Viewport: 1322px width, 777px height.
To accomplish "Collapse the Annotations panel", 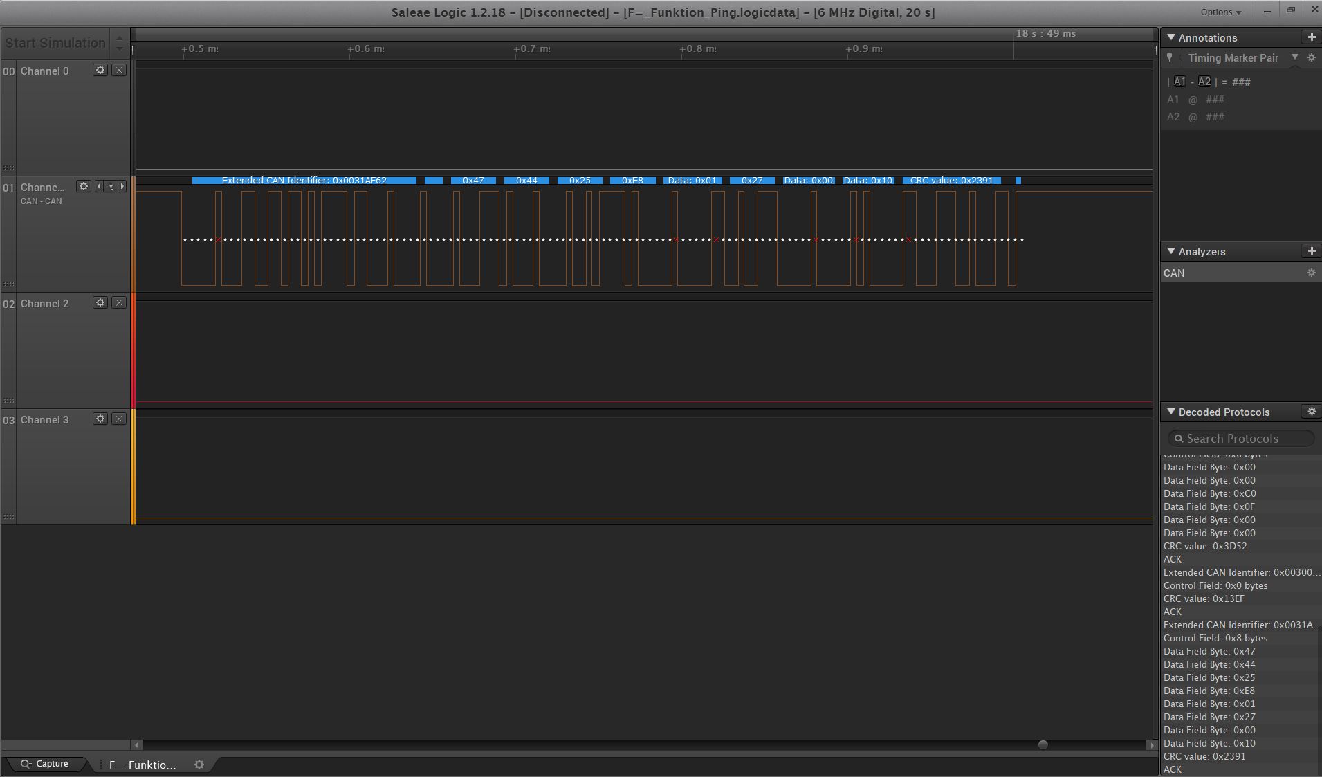I will [1171, 37].
